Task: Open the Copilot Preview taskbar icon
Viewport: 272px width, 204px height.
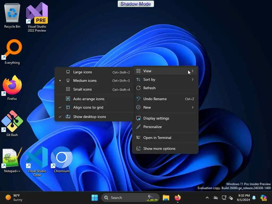Action: [x=264, y=198]
